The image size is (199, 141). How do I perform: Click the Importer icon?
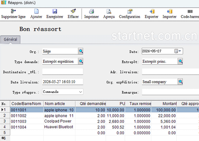point(170,11)
